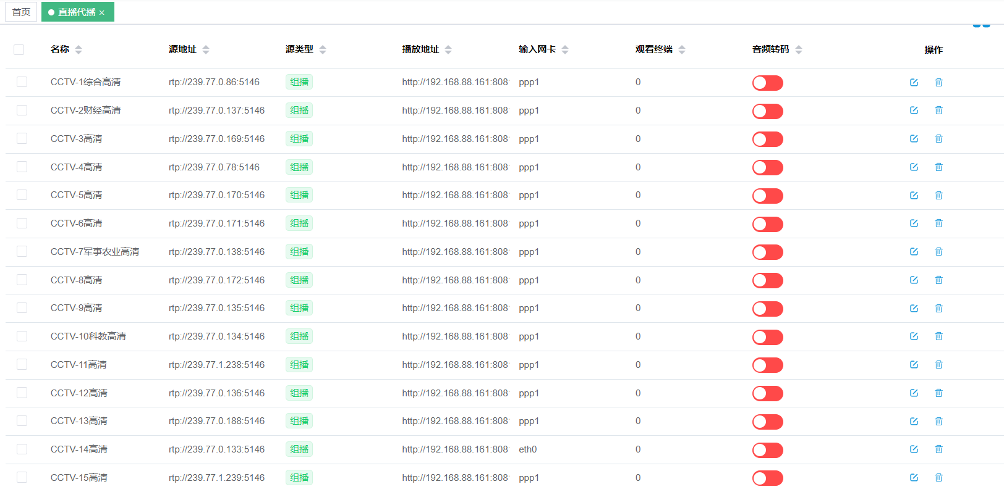Check the select-all checkbox in header

pyautogui.click(x=19, y=49)
